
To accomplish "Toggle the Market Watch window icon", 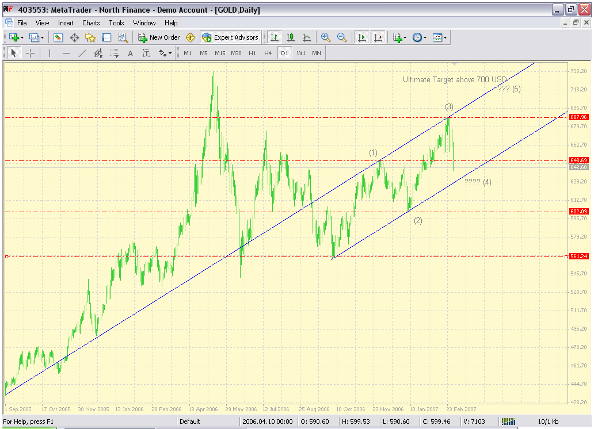I will click(x=58, y=37).
